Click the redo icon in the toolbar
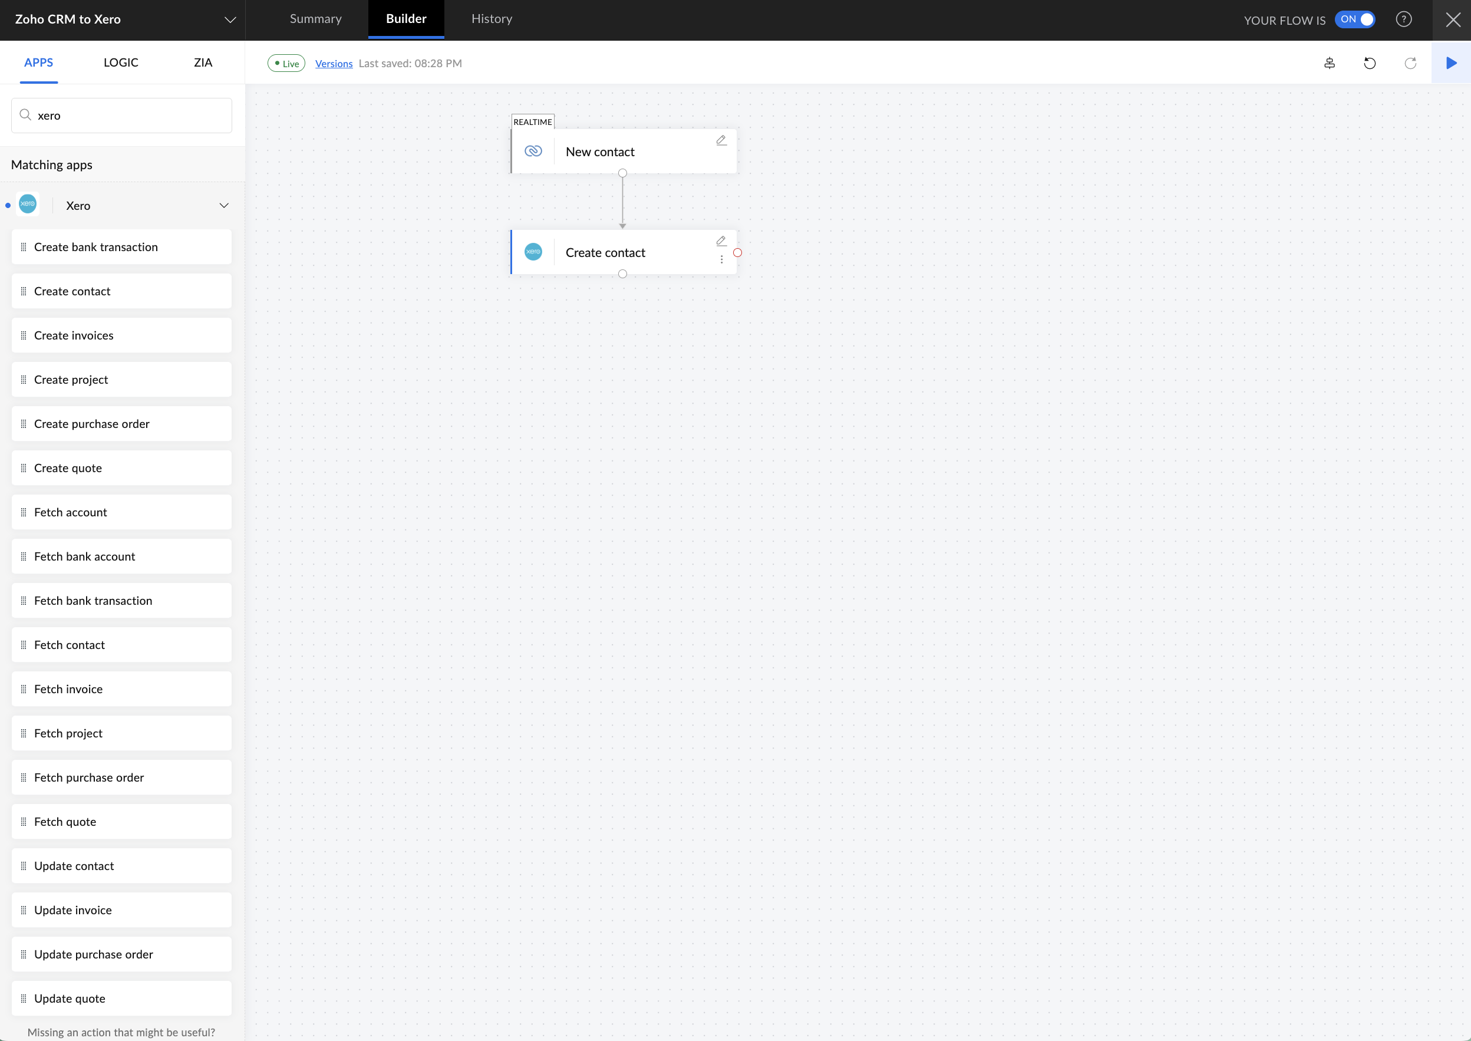Viewport: 1471px width, 1041px height. click(1410, 63)
